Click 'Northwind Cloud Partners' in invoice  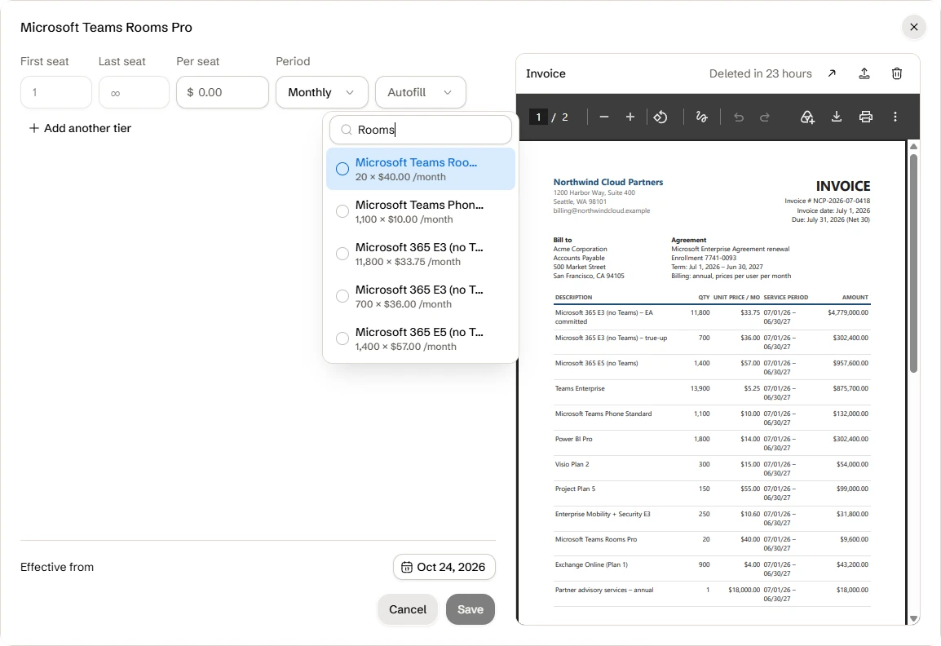(x=608, y=182)
